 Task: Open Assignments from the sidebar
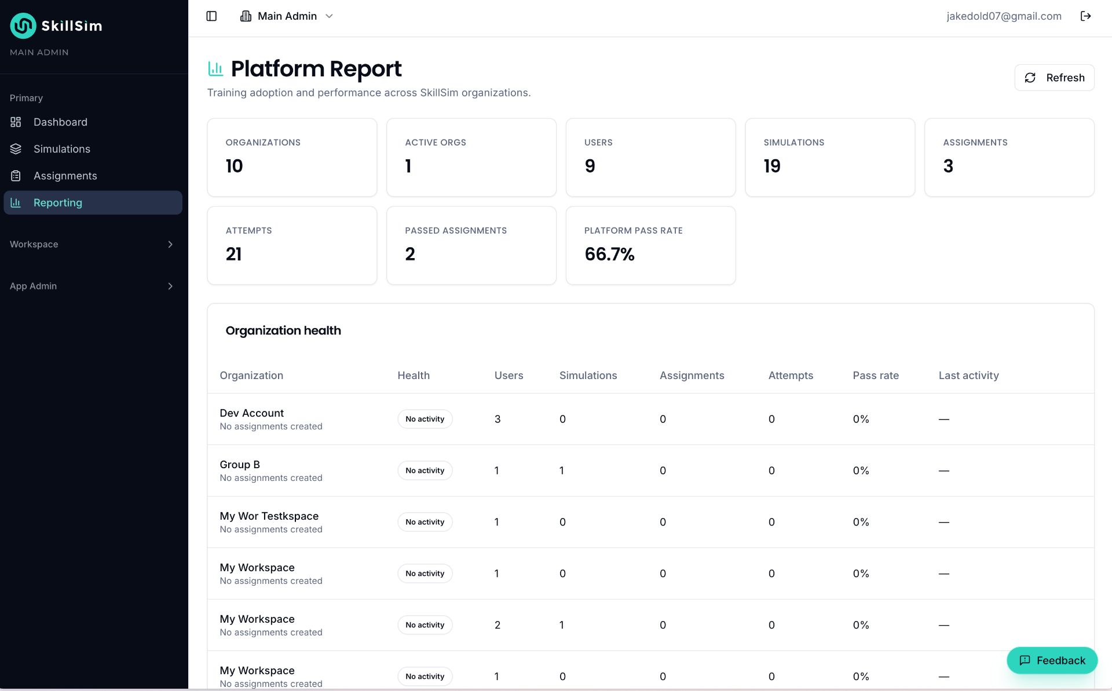pos(93,176)
